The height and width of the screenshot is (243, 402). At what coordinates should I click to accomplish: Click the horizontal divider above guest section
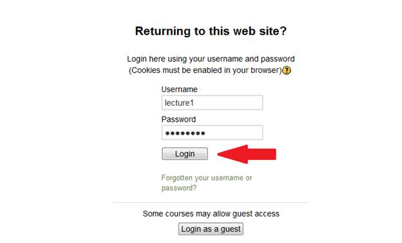[211, 202]
